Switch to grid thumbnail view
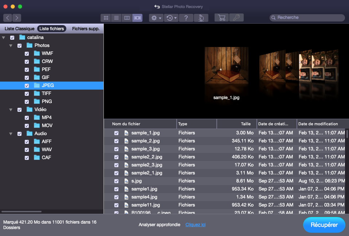Screen dimensions: 349x236 (106, 18)
